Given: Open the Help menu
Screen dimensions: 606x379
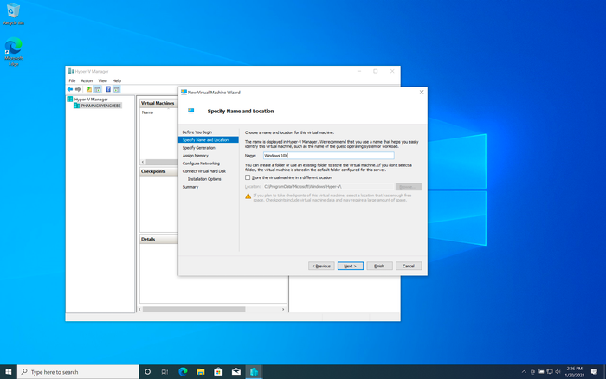Looking at the screenshot, I should 117,80.
